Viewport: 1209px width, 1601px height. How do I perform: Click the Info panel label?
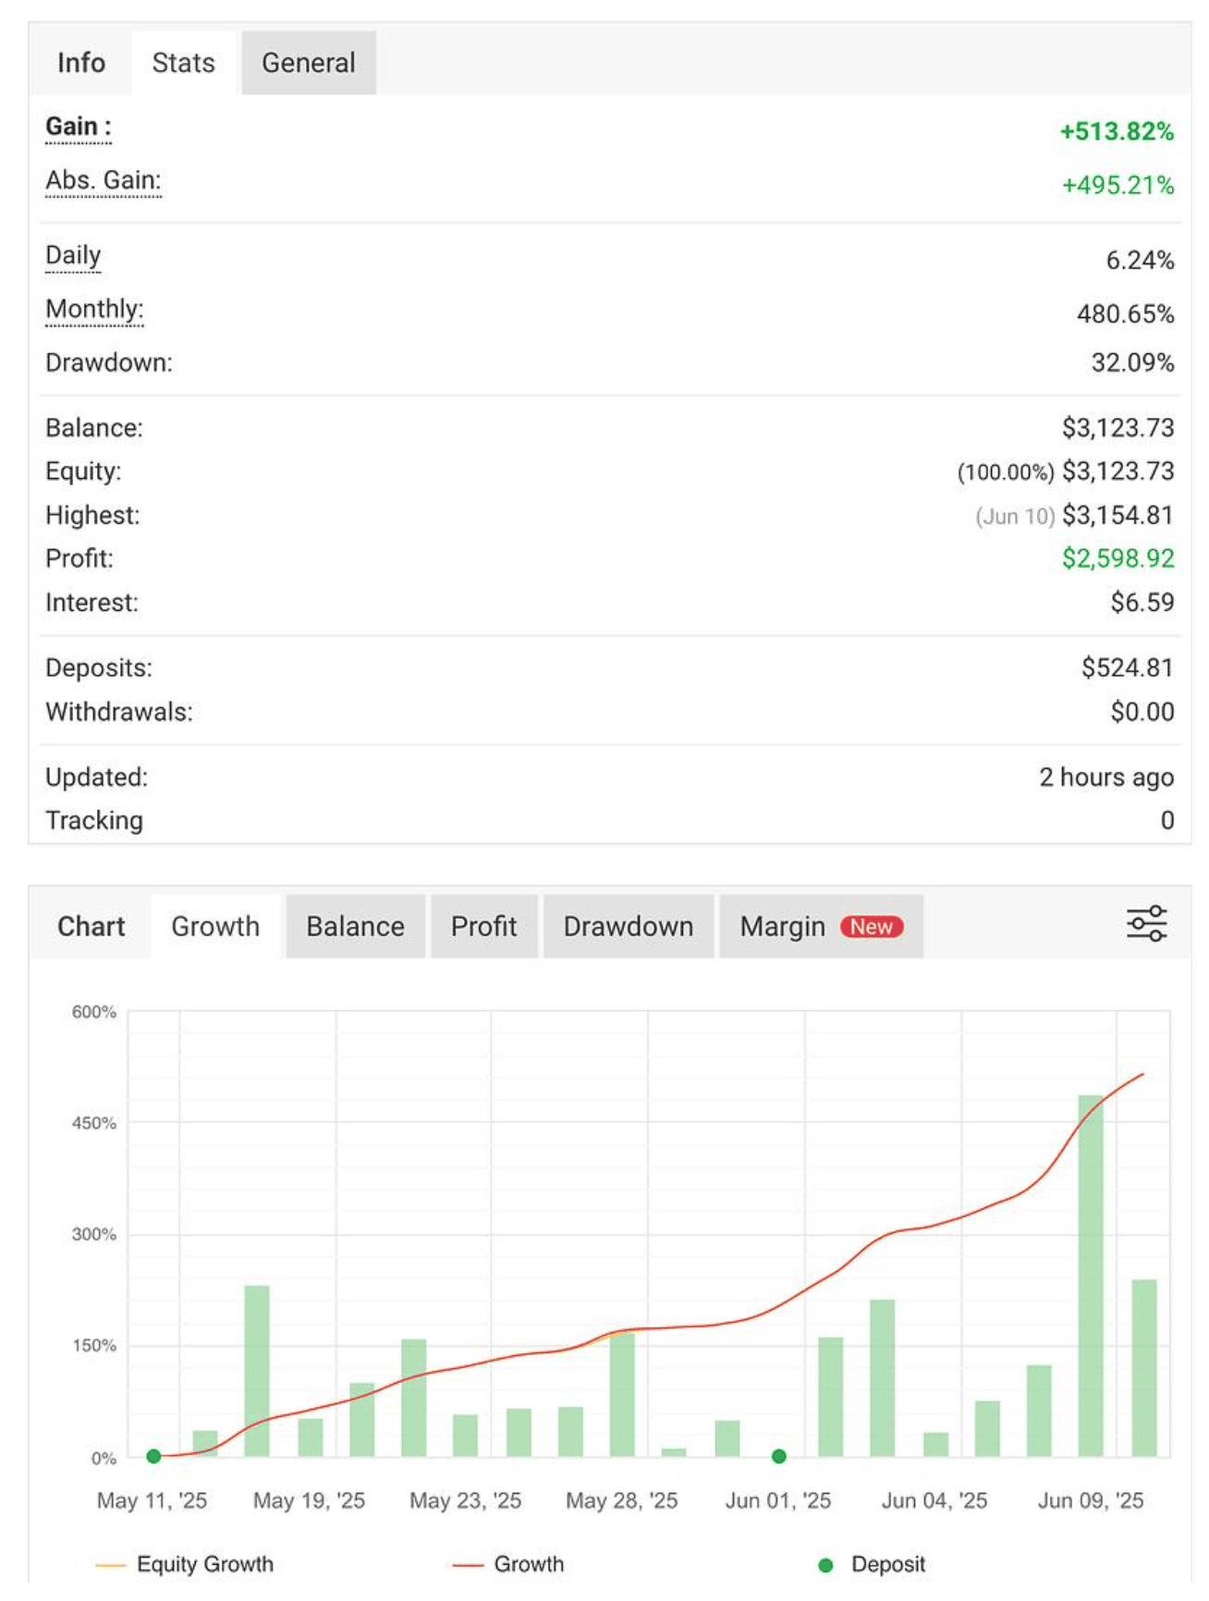(81, 63)
